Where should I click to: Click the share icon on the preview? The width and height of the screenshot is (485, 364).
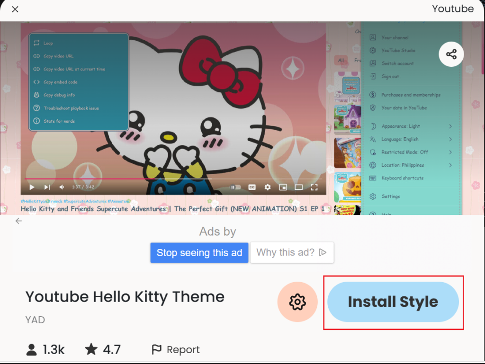point(451,54)
